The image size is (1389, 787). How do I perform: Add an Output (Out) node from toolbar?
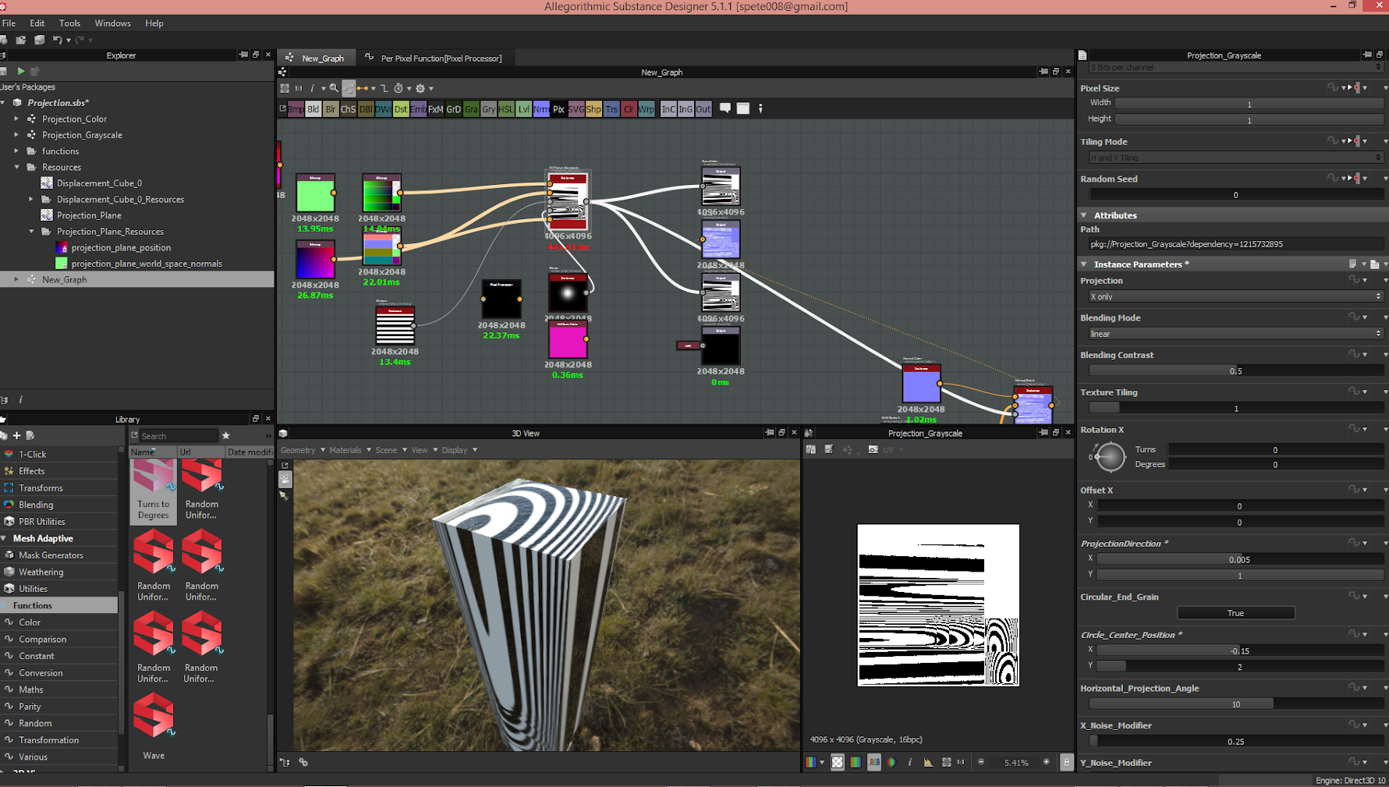[x=703, y=109]
